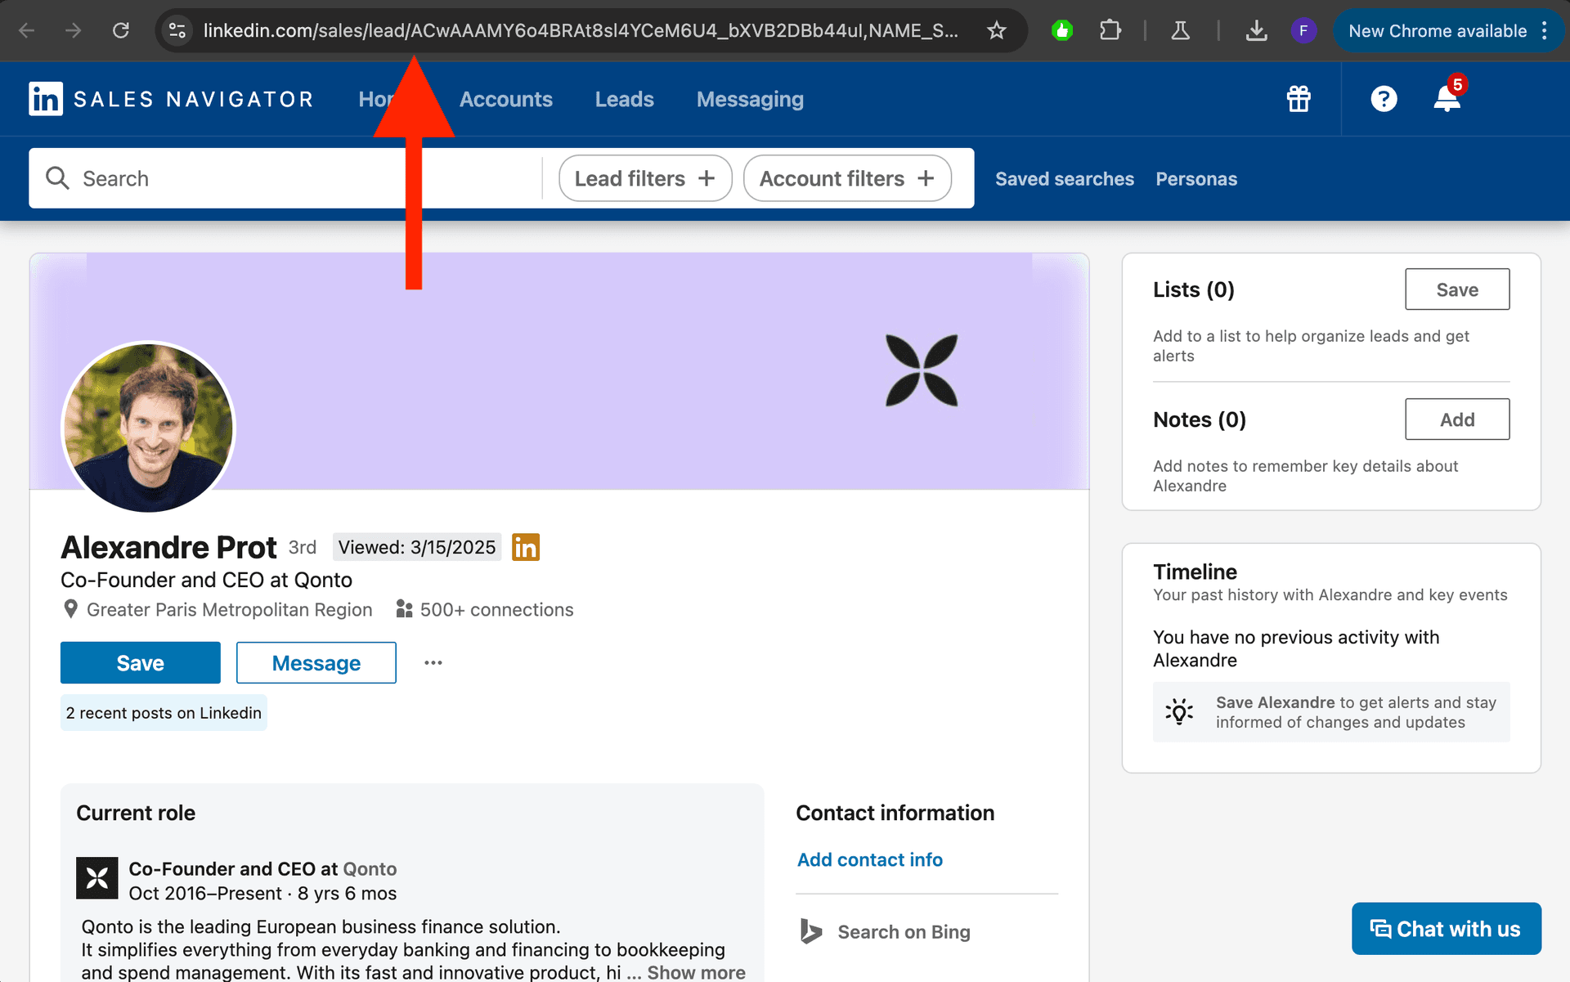The image size is (1570, 982).
Task: Open Add contact info link
Action: pos(869,859)
